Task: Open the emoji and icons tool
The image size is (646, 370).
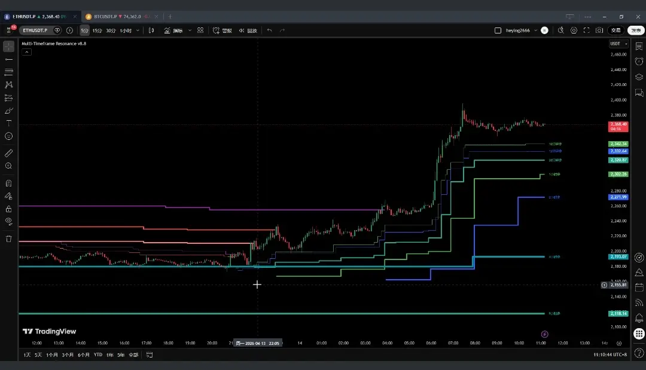Action: pos(8,136)
